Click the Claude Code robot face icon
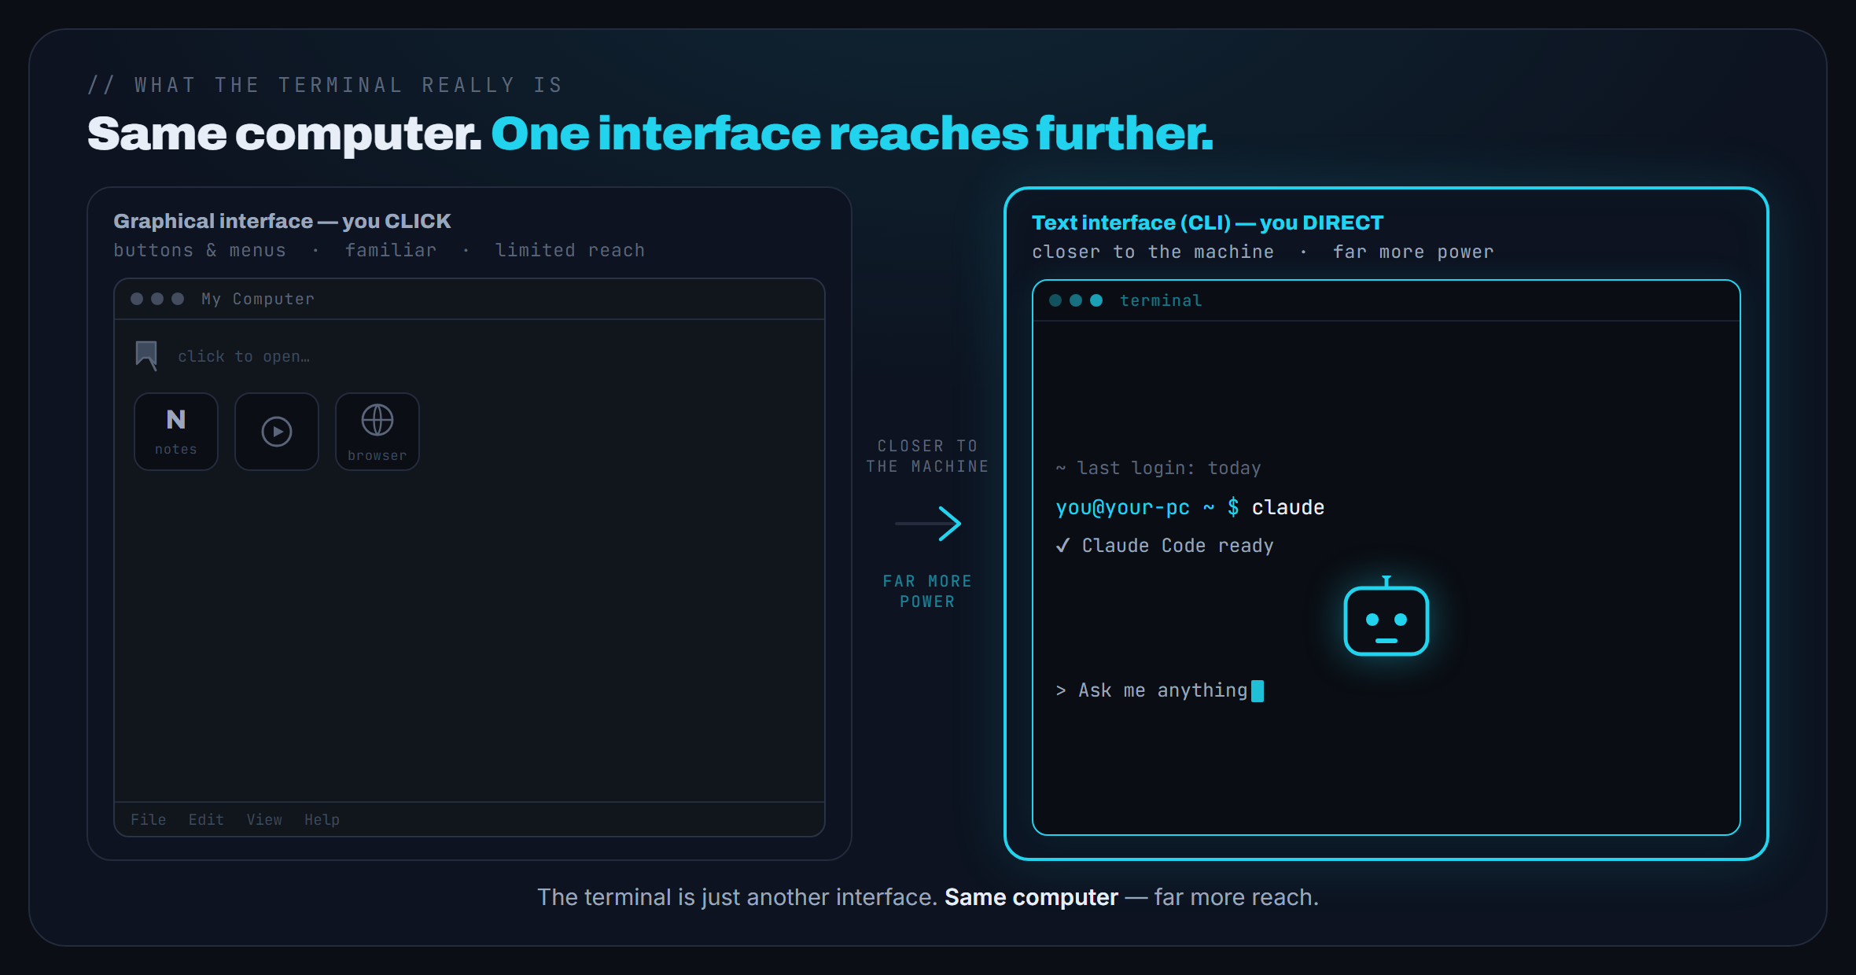Image resolution: width=1856 pixels, height=975 pixels. click(1386, 617)
